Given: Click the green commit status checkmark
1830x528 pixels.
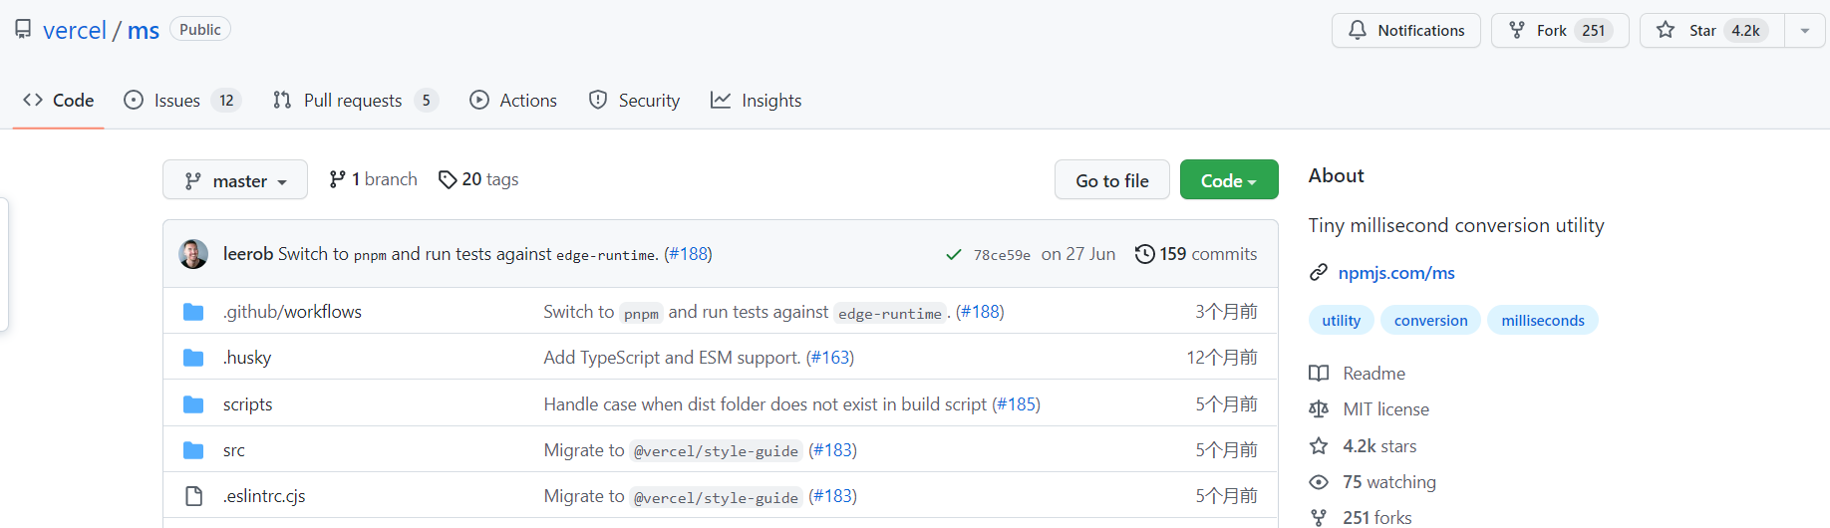Looking at the screenshot, I should (954, 255).
